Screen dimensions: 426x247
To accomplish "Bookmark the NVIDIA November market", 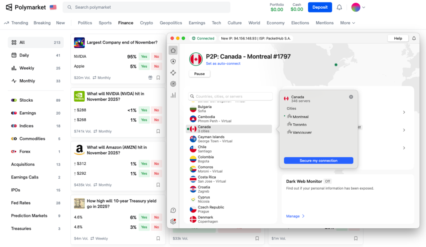I will tap(158, 131).
